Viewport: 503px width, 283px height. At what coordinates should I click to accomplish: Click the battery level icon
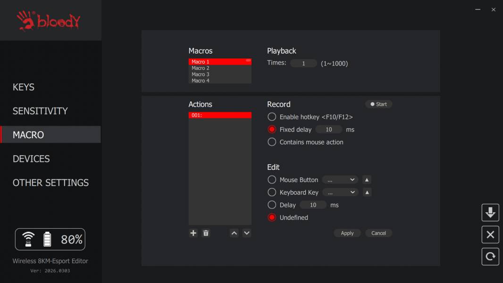click(x=47, y=239)
